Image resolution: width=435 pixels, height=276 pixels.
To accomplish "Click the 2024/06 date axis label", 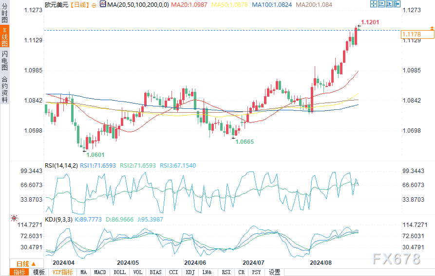I will point(195,263).
